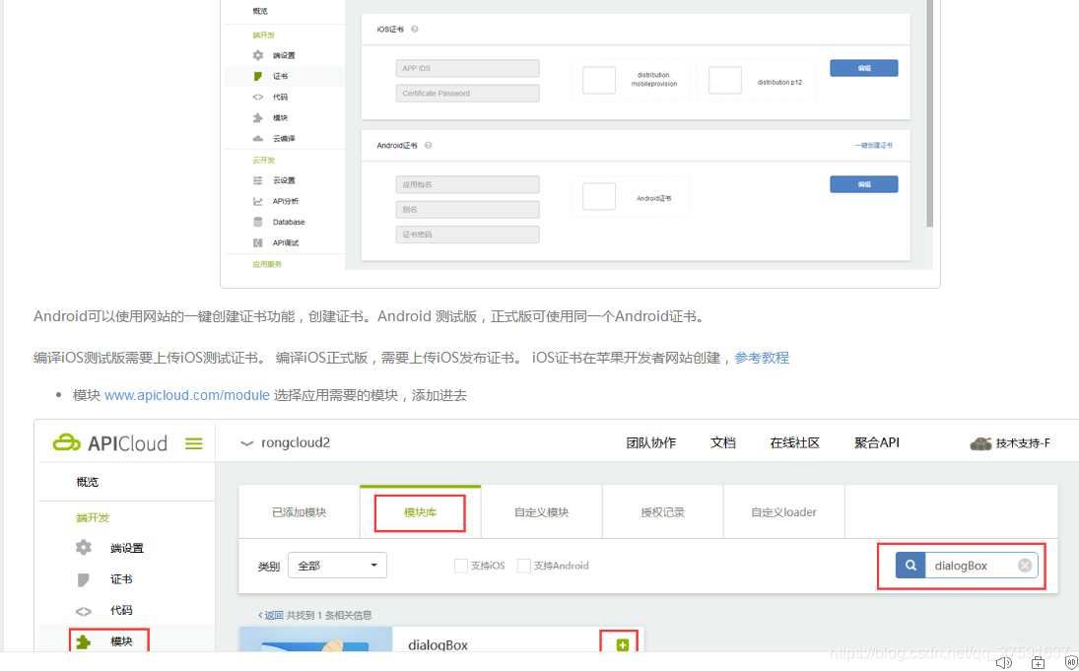
Task: Click the vertical scrollbar of the certificate screenshot
Action: coord(929,113)
